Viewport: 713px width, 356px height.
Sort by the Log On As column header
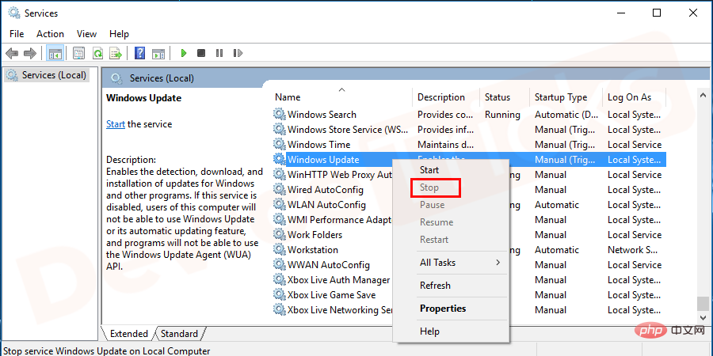[635, 97]
